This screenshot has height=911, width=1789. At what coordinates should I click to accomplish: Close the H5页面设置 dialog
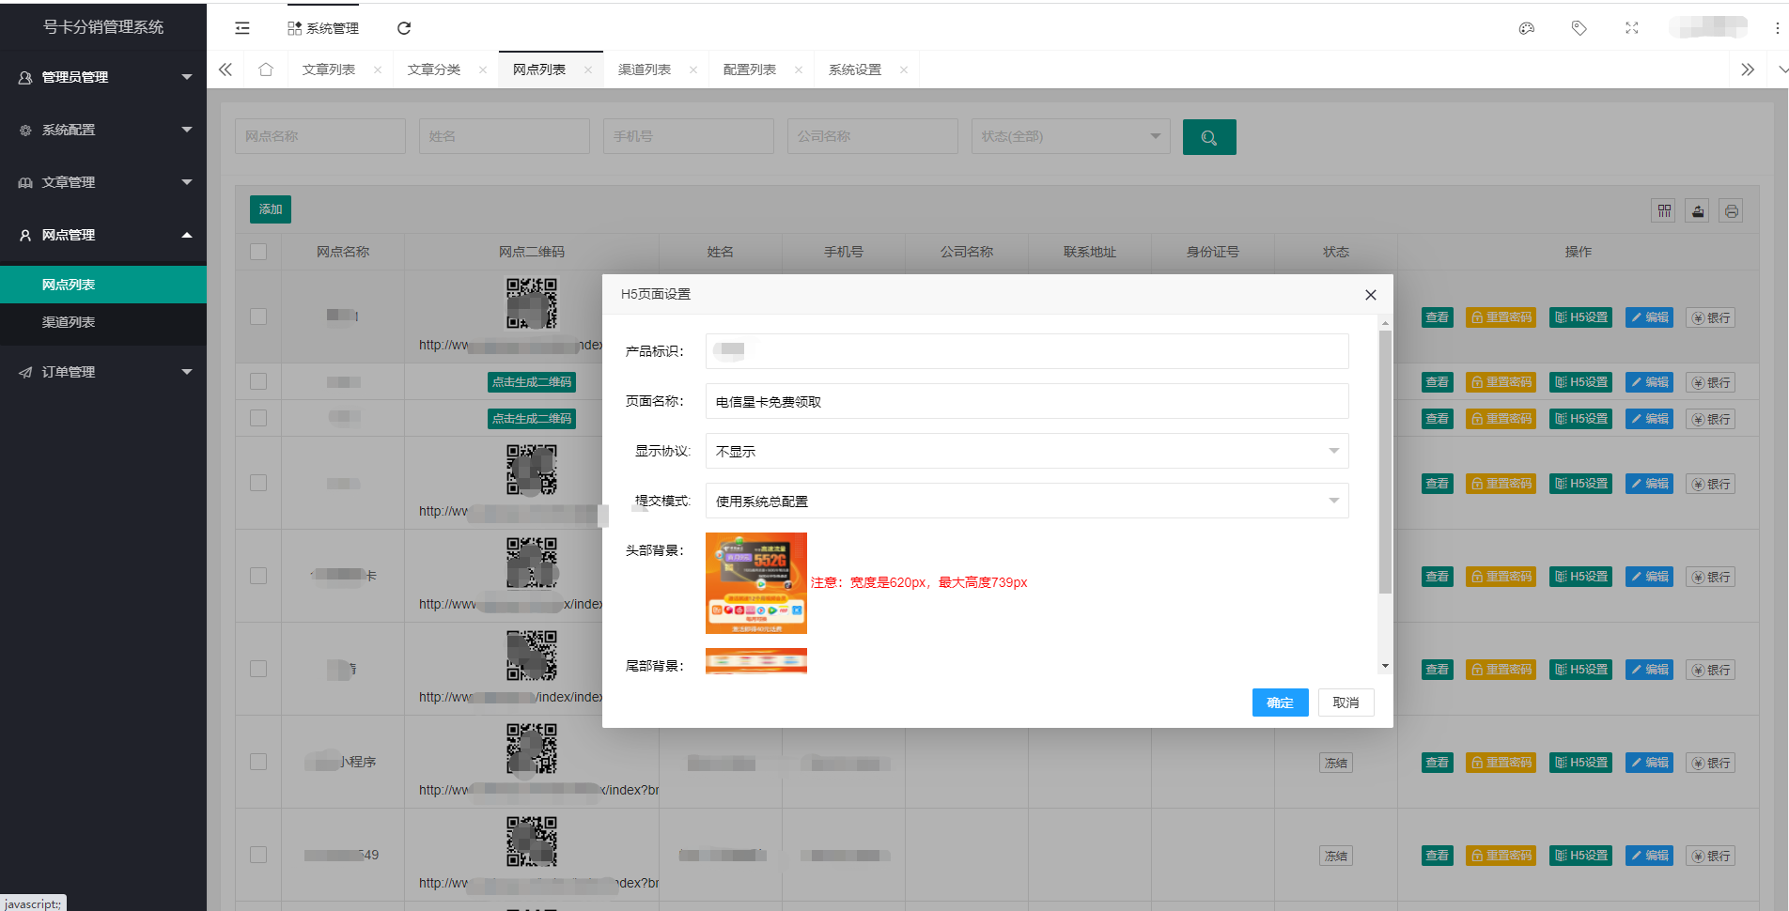coord(1370,295)
